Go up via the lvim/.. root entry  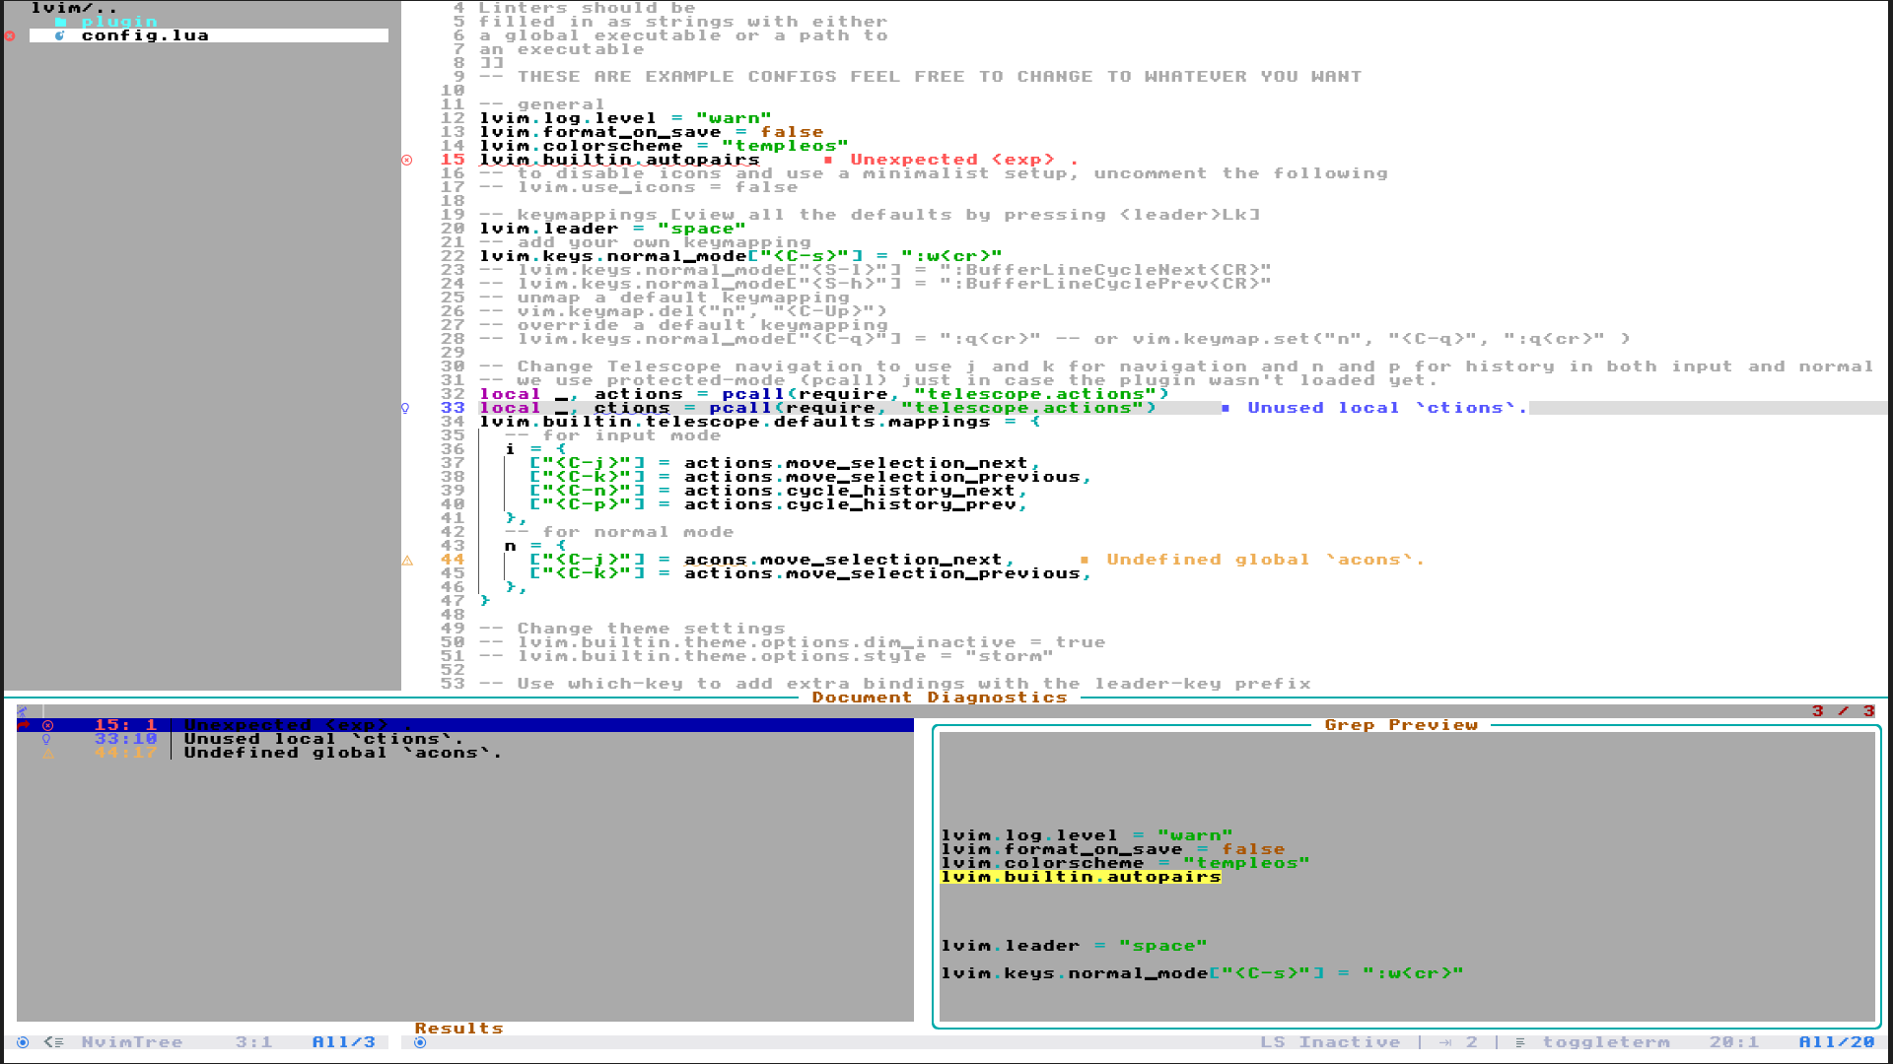click(74, 8)
